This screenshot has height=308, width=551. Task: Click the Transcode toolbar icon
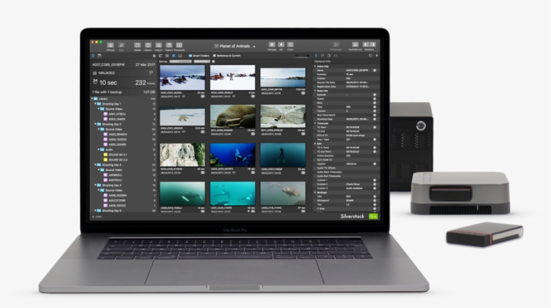pos(179,45)
